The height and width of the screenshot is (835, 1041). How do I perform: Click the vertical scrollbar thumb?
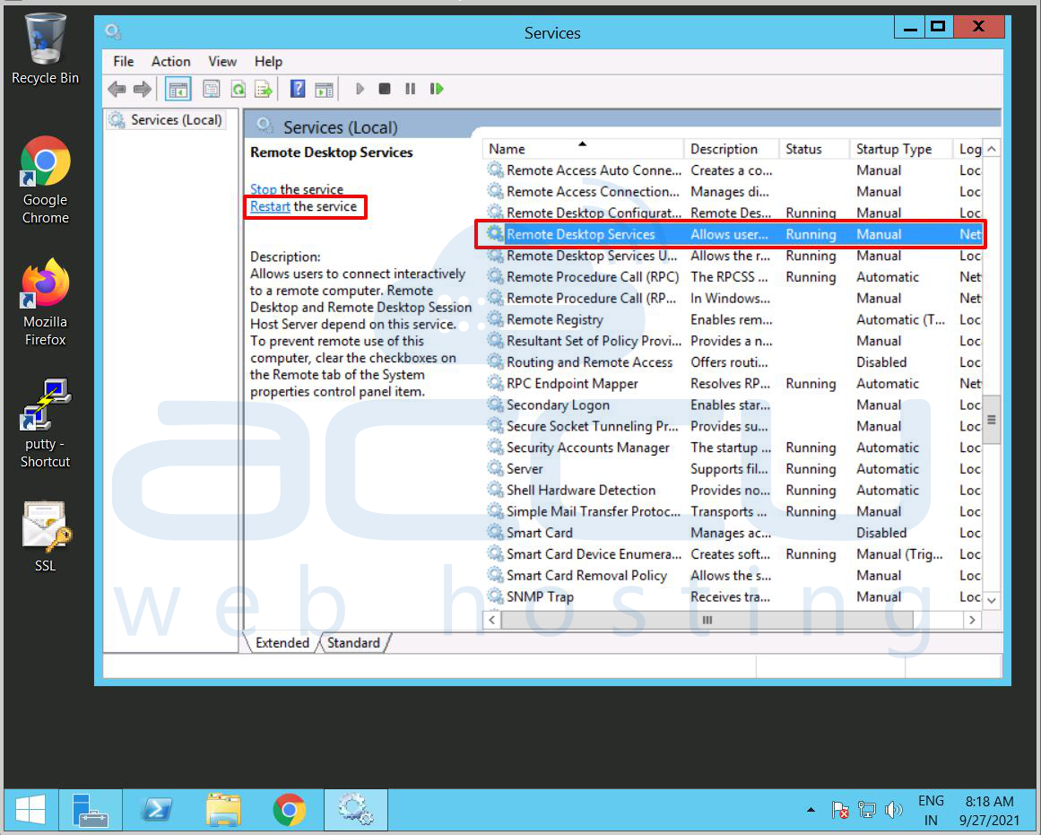click(x=991, y=419)
